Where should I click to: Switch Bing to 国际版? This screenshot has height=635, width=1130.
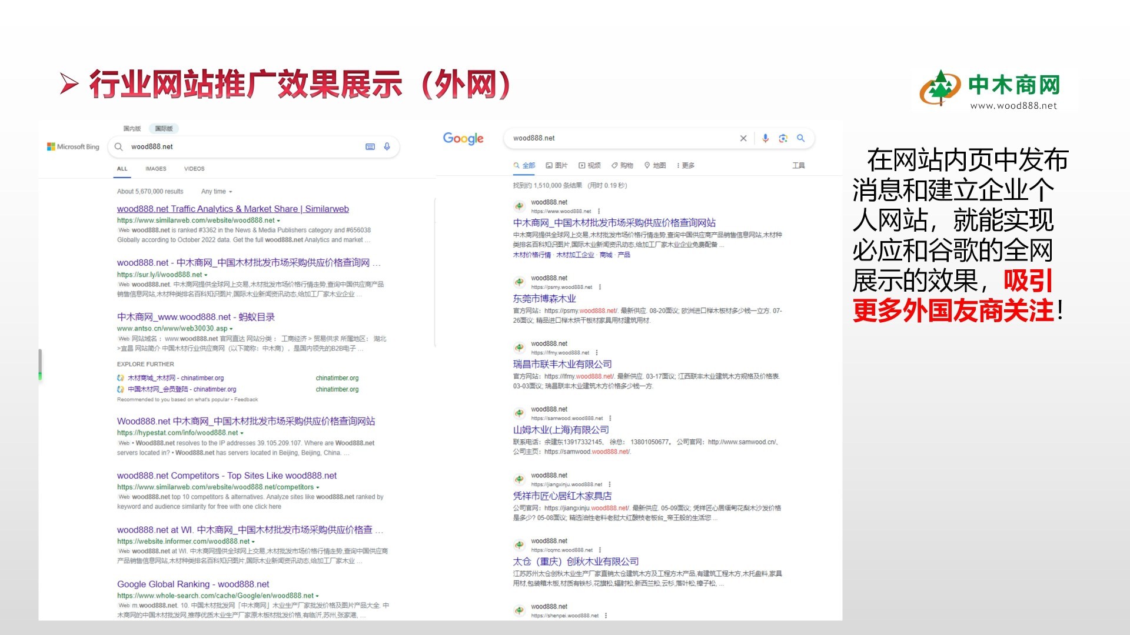pyautogui.click(x=164, y=129)
